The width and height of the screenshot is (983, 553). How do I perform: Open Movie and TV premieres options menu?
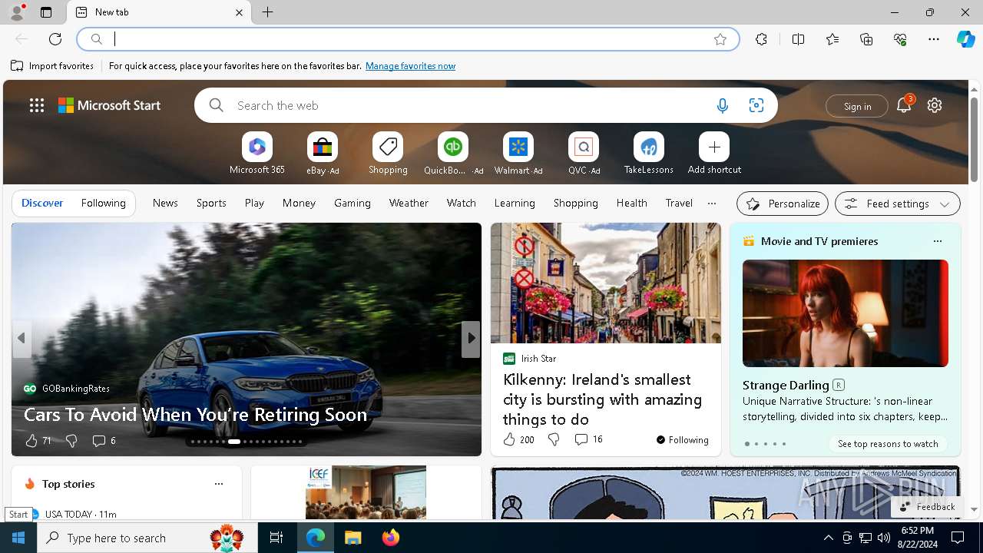coord(937,241)
